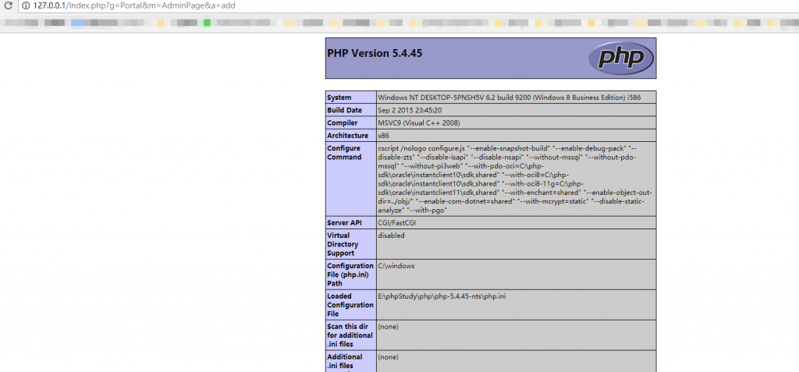Screen dimensions: 799x372
Task: Click the blue bookmark icon in bookmarks bar
Action: (x=78, y=23)
